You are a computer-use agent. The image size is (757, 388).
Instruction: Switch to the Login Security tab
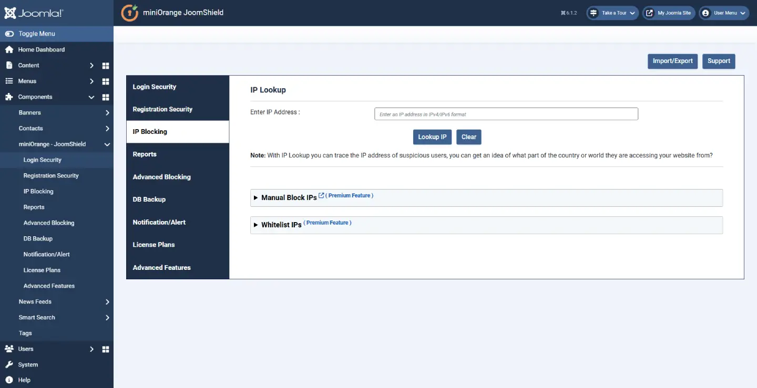coord(178,87)
